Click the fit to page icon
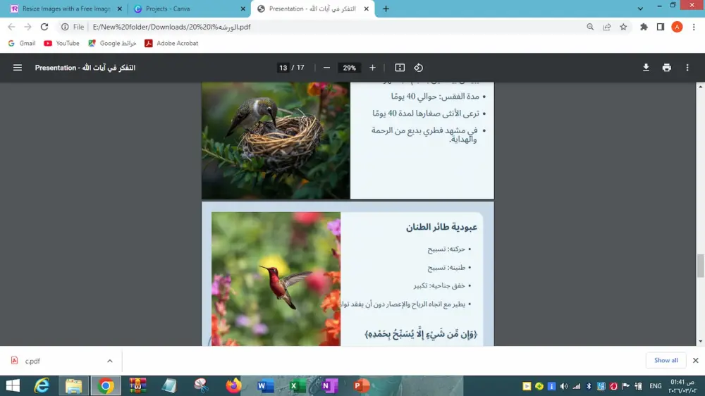705x396 pixels. pos(400,68)
